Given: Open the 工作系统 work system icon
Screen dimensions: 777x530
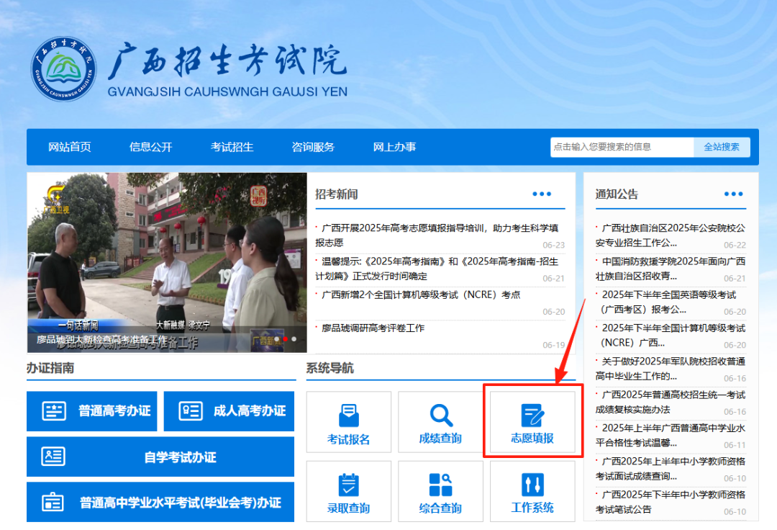Looking at the screenshot, I should coord(532,485).
